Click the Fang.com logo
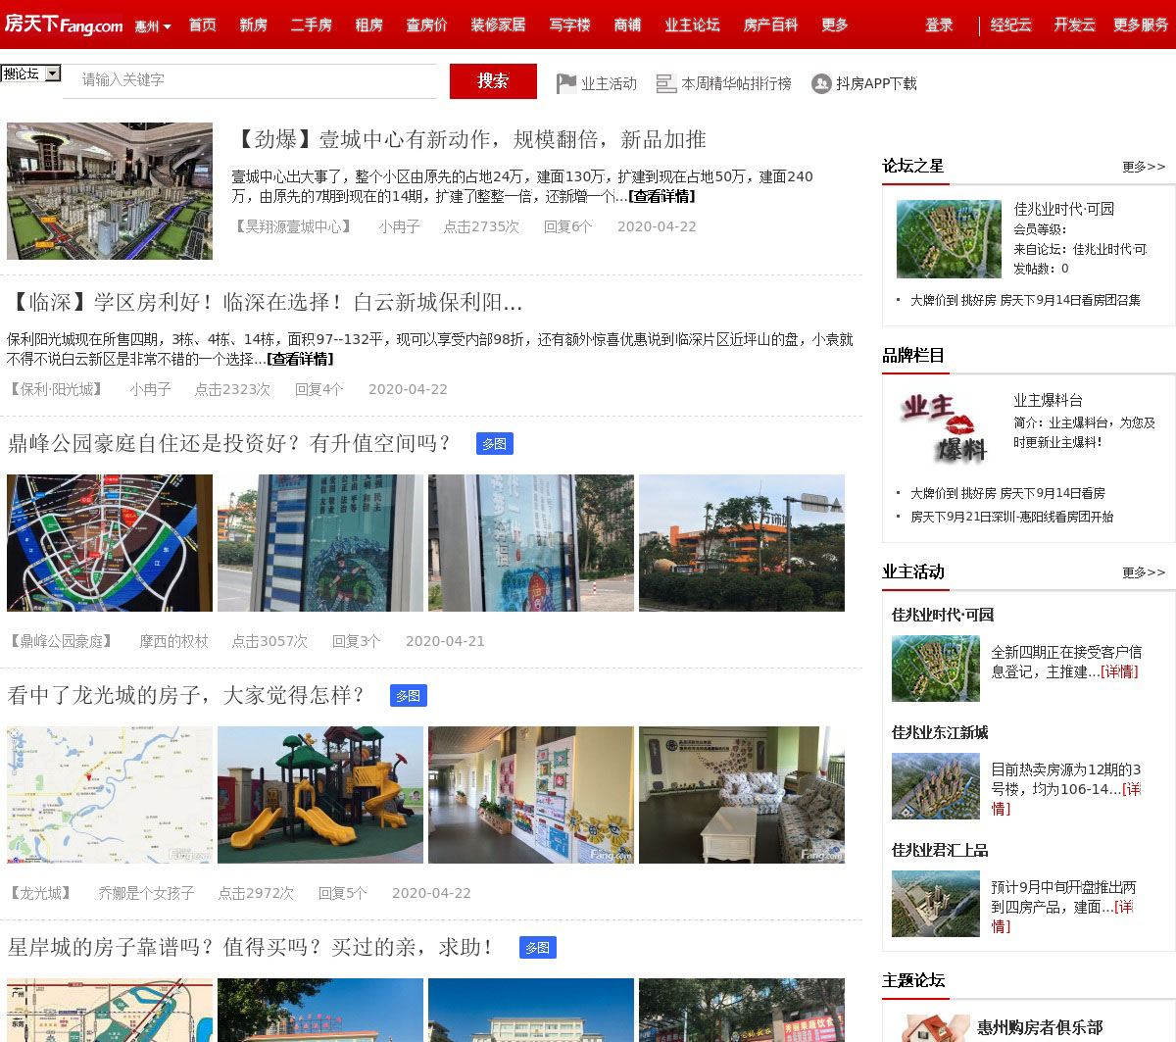Screen dimensions: 1176x1042 [64, 24]
